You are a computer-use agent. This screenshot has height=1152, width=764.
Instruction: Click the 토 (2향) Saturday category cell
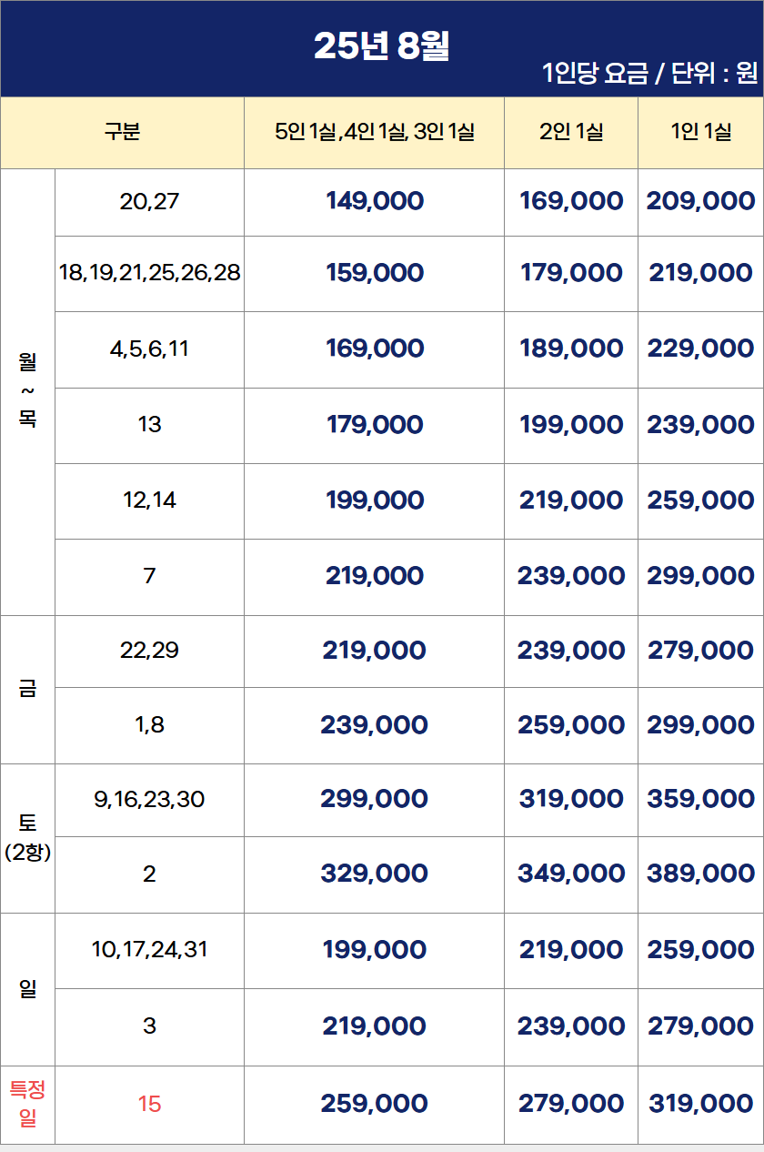pyautogui.click(x=27, y=837)
